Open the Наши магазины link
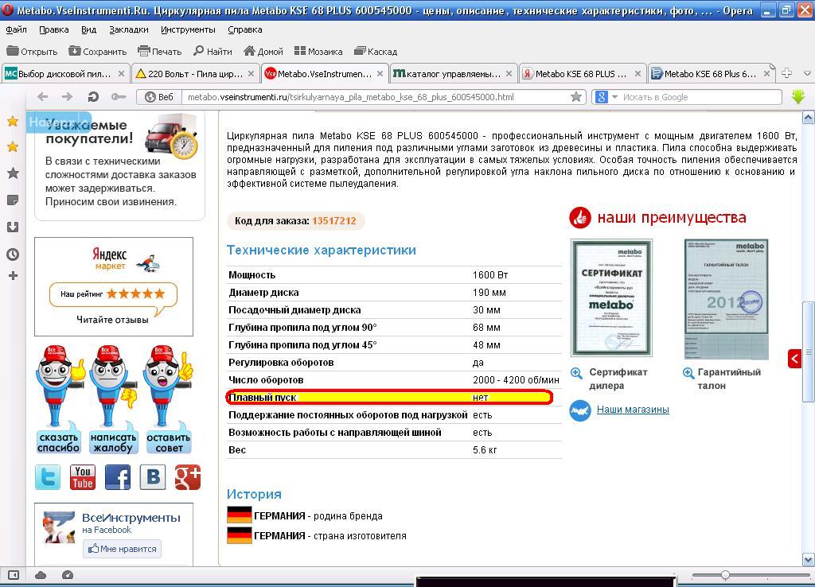This screenshot has height=587, width=815. 633,410
